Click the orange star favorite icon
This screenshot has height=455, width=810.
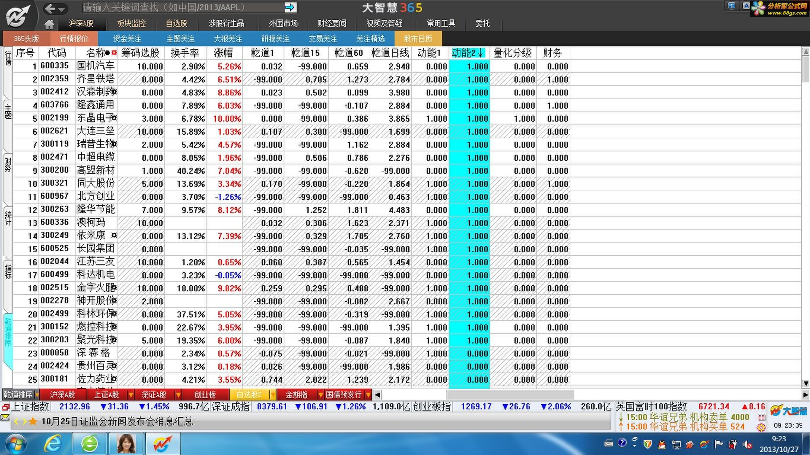(33, 421)
